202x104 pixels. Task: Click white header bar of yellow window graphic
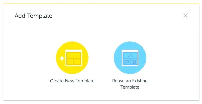click(73, 51)
